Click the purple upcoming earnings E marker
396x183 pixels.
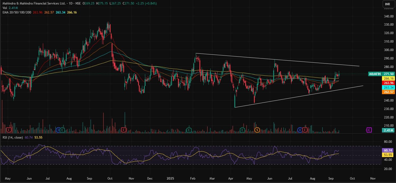tap(369, 130)
